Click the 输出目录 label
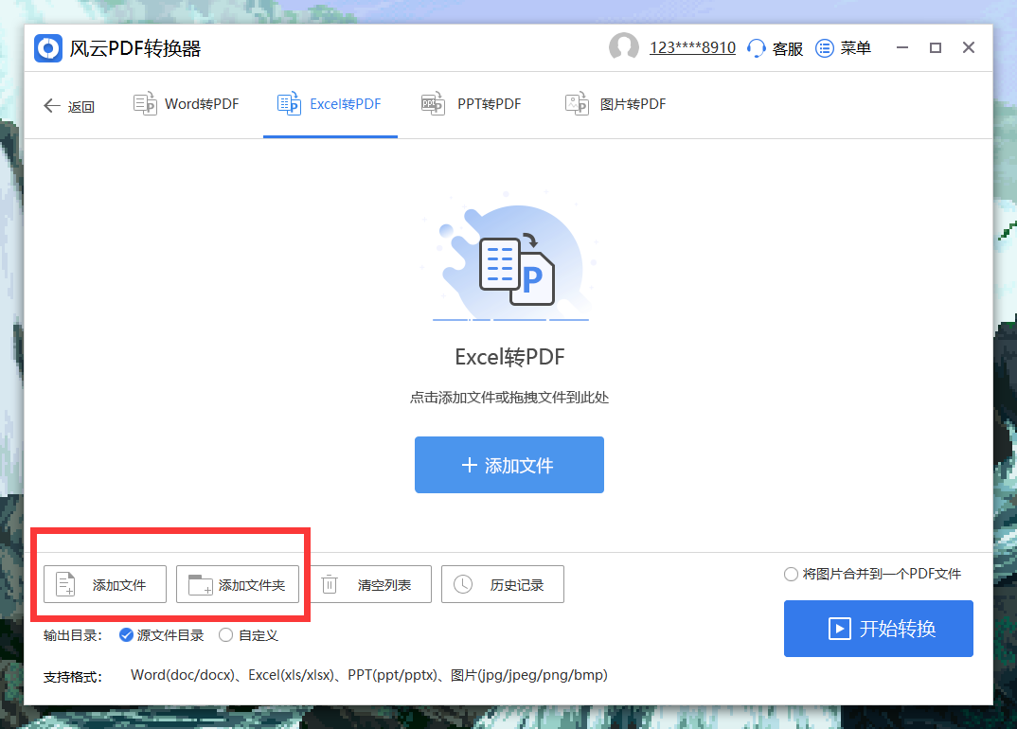This screenshot has width=1017, height=729. coord(73,635)
